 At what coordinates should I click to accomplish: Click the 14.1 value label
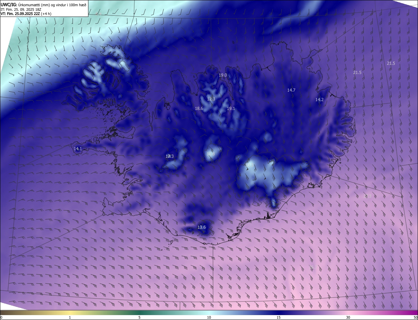click(x=78, y=149)
